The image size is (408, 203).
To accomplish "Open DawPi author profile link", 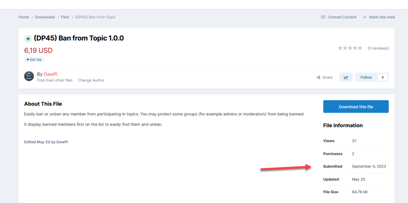I will coord(51,74).
